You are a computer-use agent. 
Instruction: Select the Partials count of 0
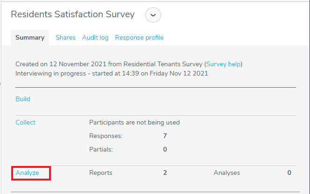pyautogui.click(x=165, y=149)
